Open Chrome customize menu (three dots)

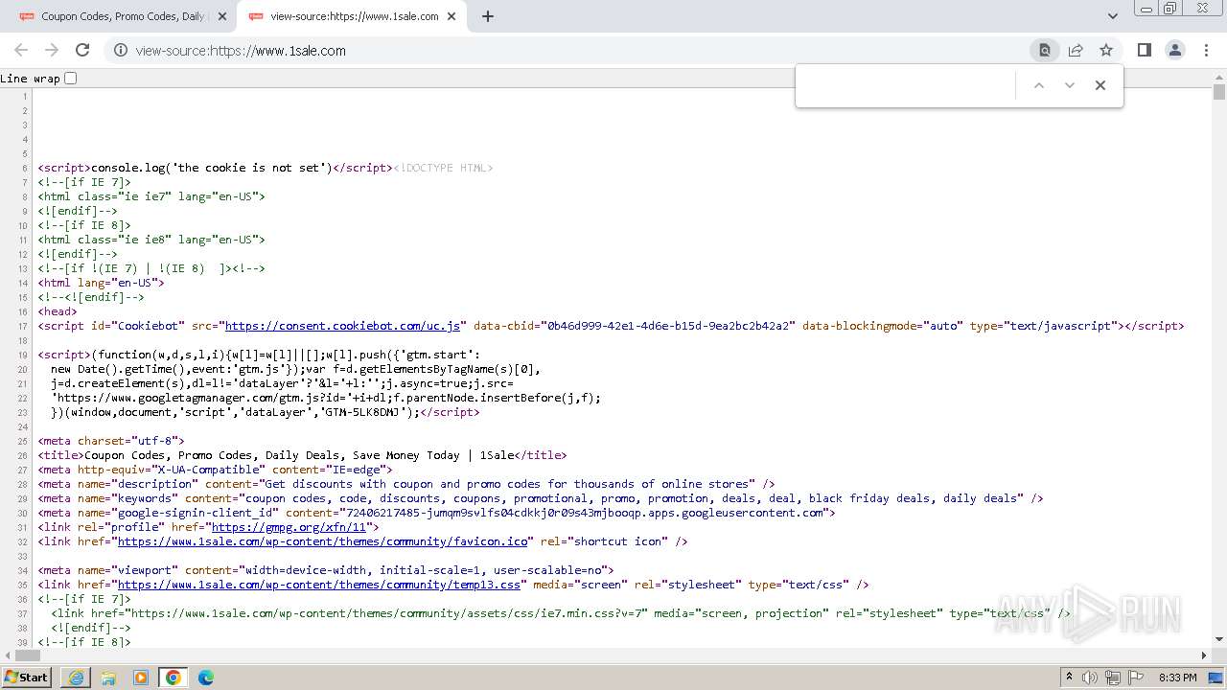point(1206,50)
